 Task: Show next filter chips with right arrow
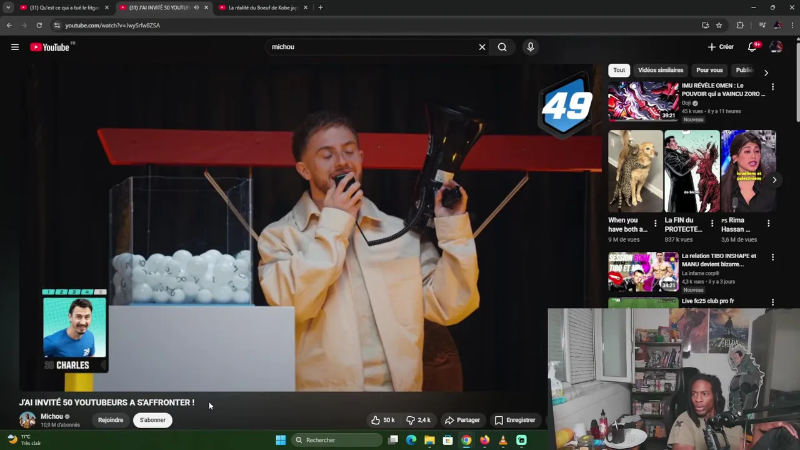point(766,72)
